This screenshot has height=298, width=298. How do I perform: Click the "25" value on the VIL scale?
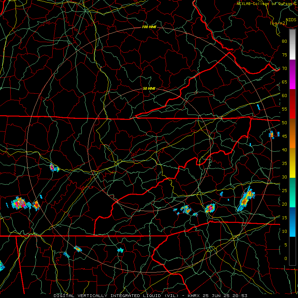[x=284, y=191]
